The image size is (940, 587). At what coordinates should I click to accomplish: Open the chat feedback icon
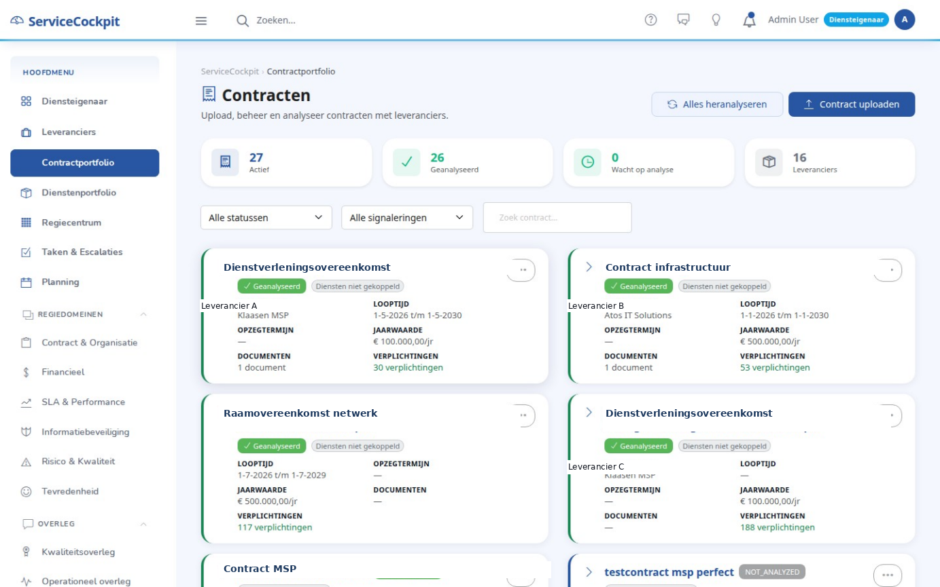683,20
